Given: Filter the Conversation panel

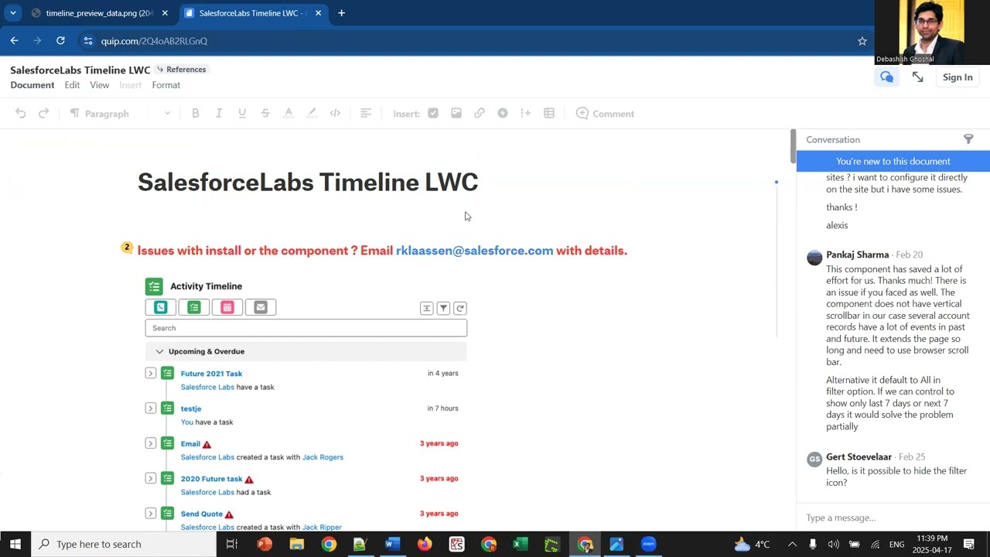Looking at the screenshot, I should [x=968, y=139].
